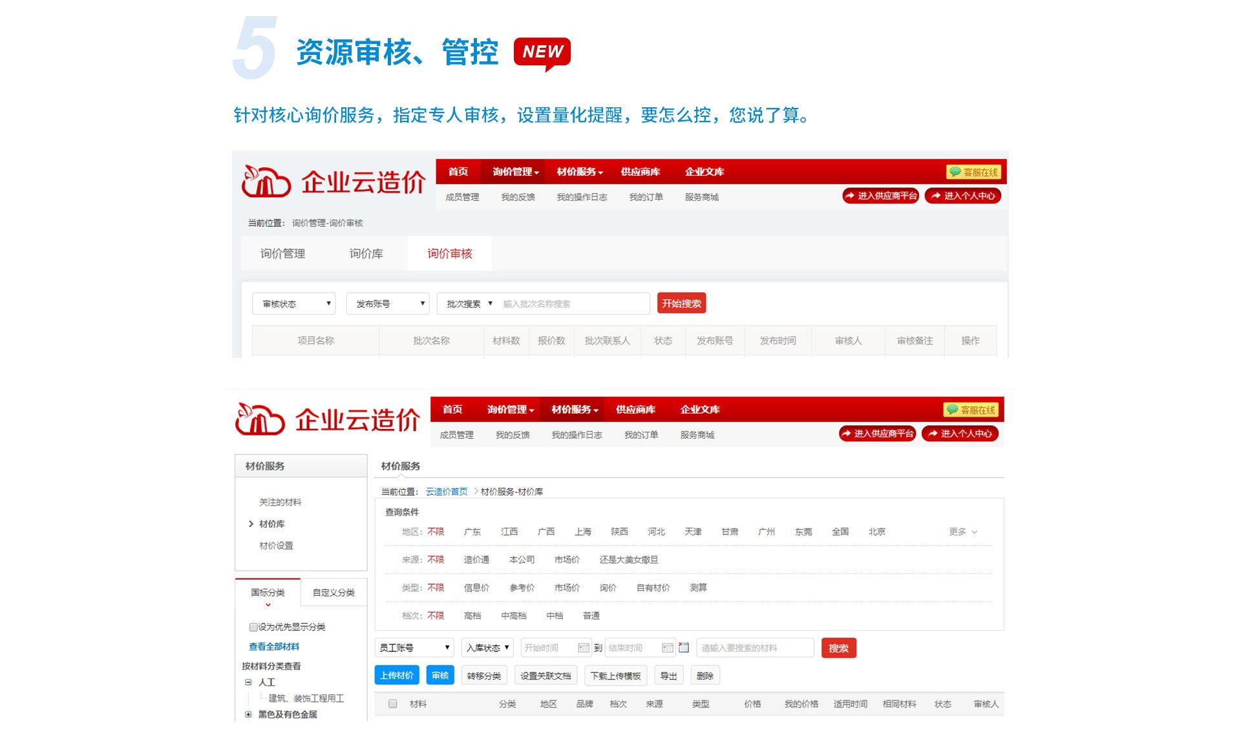Select 中高档 in the 档次 filter
The width and height of the screenshot is (1241, 745).
(514, 616)
